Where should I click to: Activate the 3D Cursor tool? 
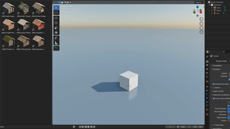(56, 13)
